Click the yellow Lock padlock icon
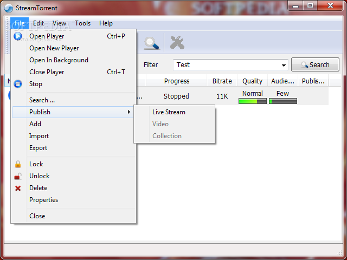The width and height of the screenshot is (347, 260). point(18,164)
